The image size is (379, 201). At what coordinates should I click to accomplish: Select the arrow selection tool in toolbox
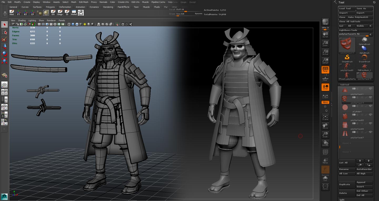4,24
